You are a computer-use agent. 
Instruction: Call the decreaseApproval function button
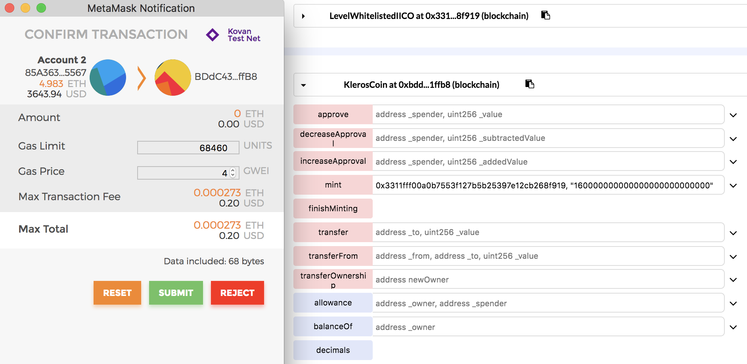[x=333, y=138]
